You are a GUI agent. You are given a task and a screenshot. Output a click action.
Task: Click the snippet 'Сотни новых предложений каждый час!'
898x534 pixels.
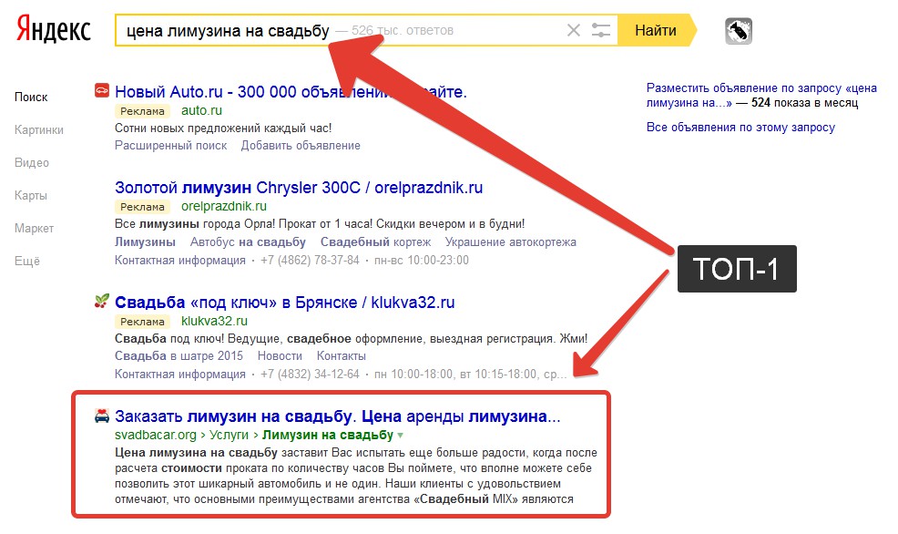click(x=223, y=128)
